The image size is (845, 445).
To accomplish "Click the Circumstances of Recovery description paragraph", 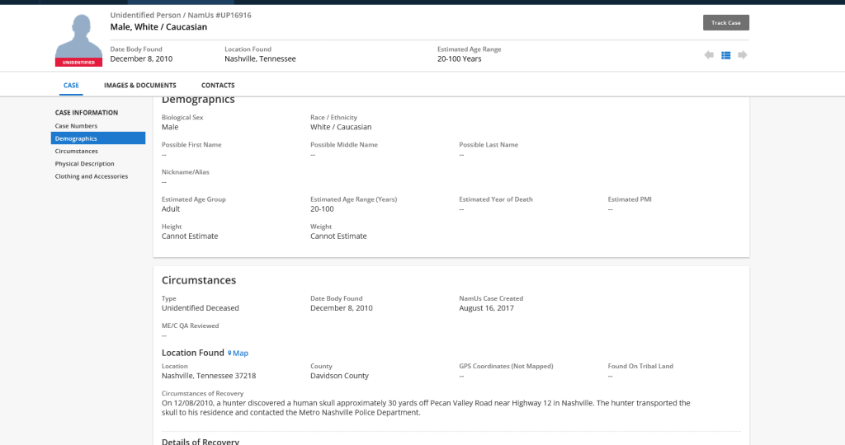I will point(425,408).
